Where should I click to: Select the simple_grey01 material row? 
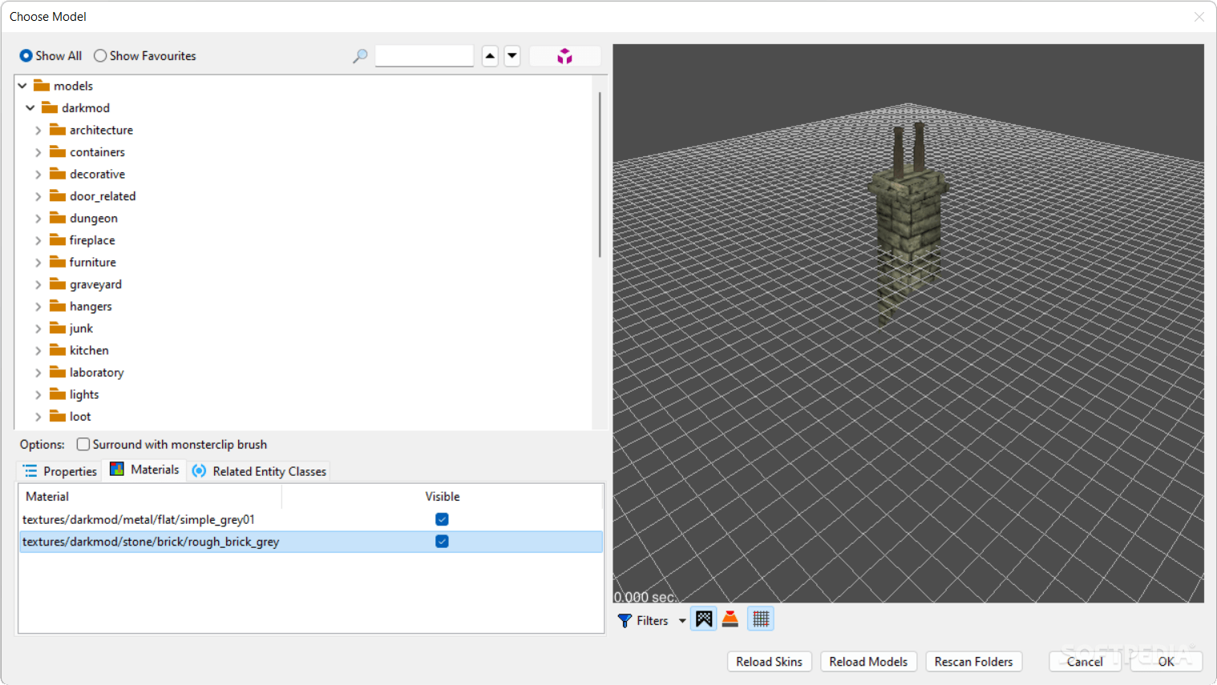pyautogui.click(x=310, y=519)
